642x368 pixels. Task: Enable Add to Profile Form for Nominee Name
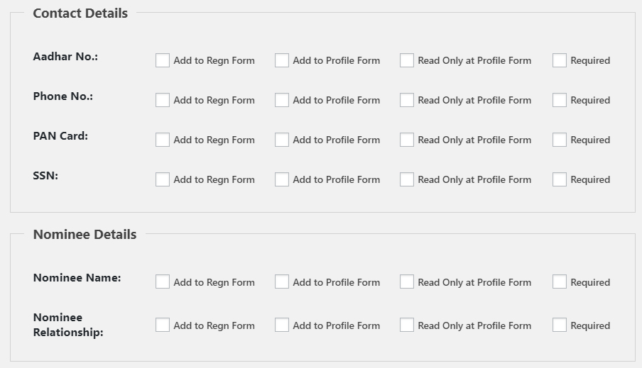pos(282,281)
